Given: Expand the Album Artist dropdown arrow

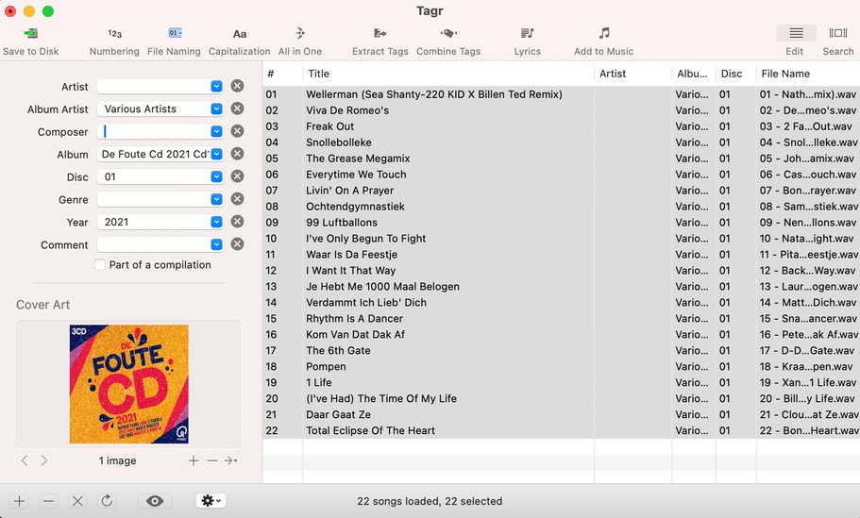Looking at the screenshot, I should pyautogui.click(x=216, y=109).
